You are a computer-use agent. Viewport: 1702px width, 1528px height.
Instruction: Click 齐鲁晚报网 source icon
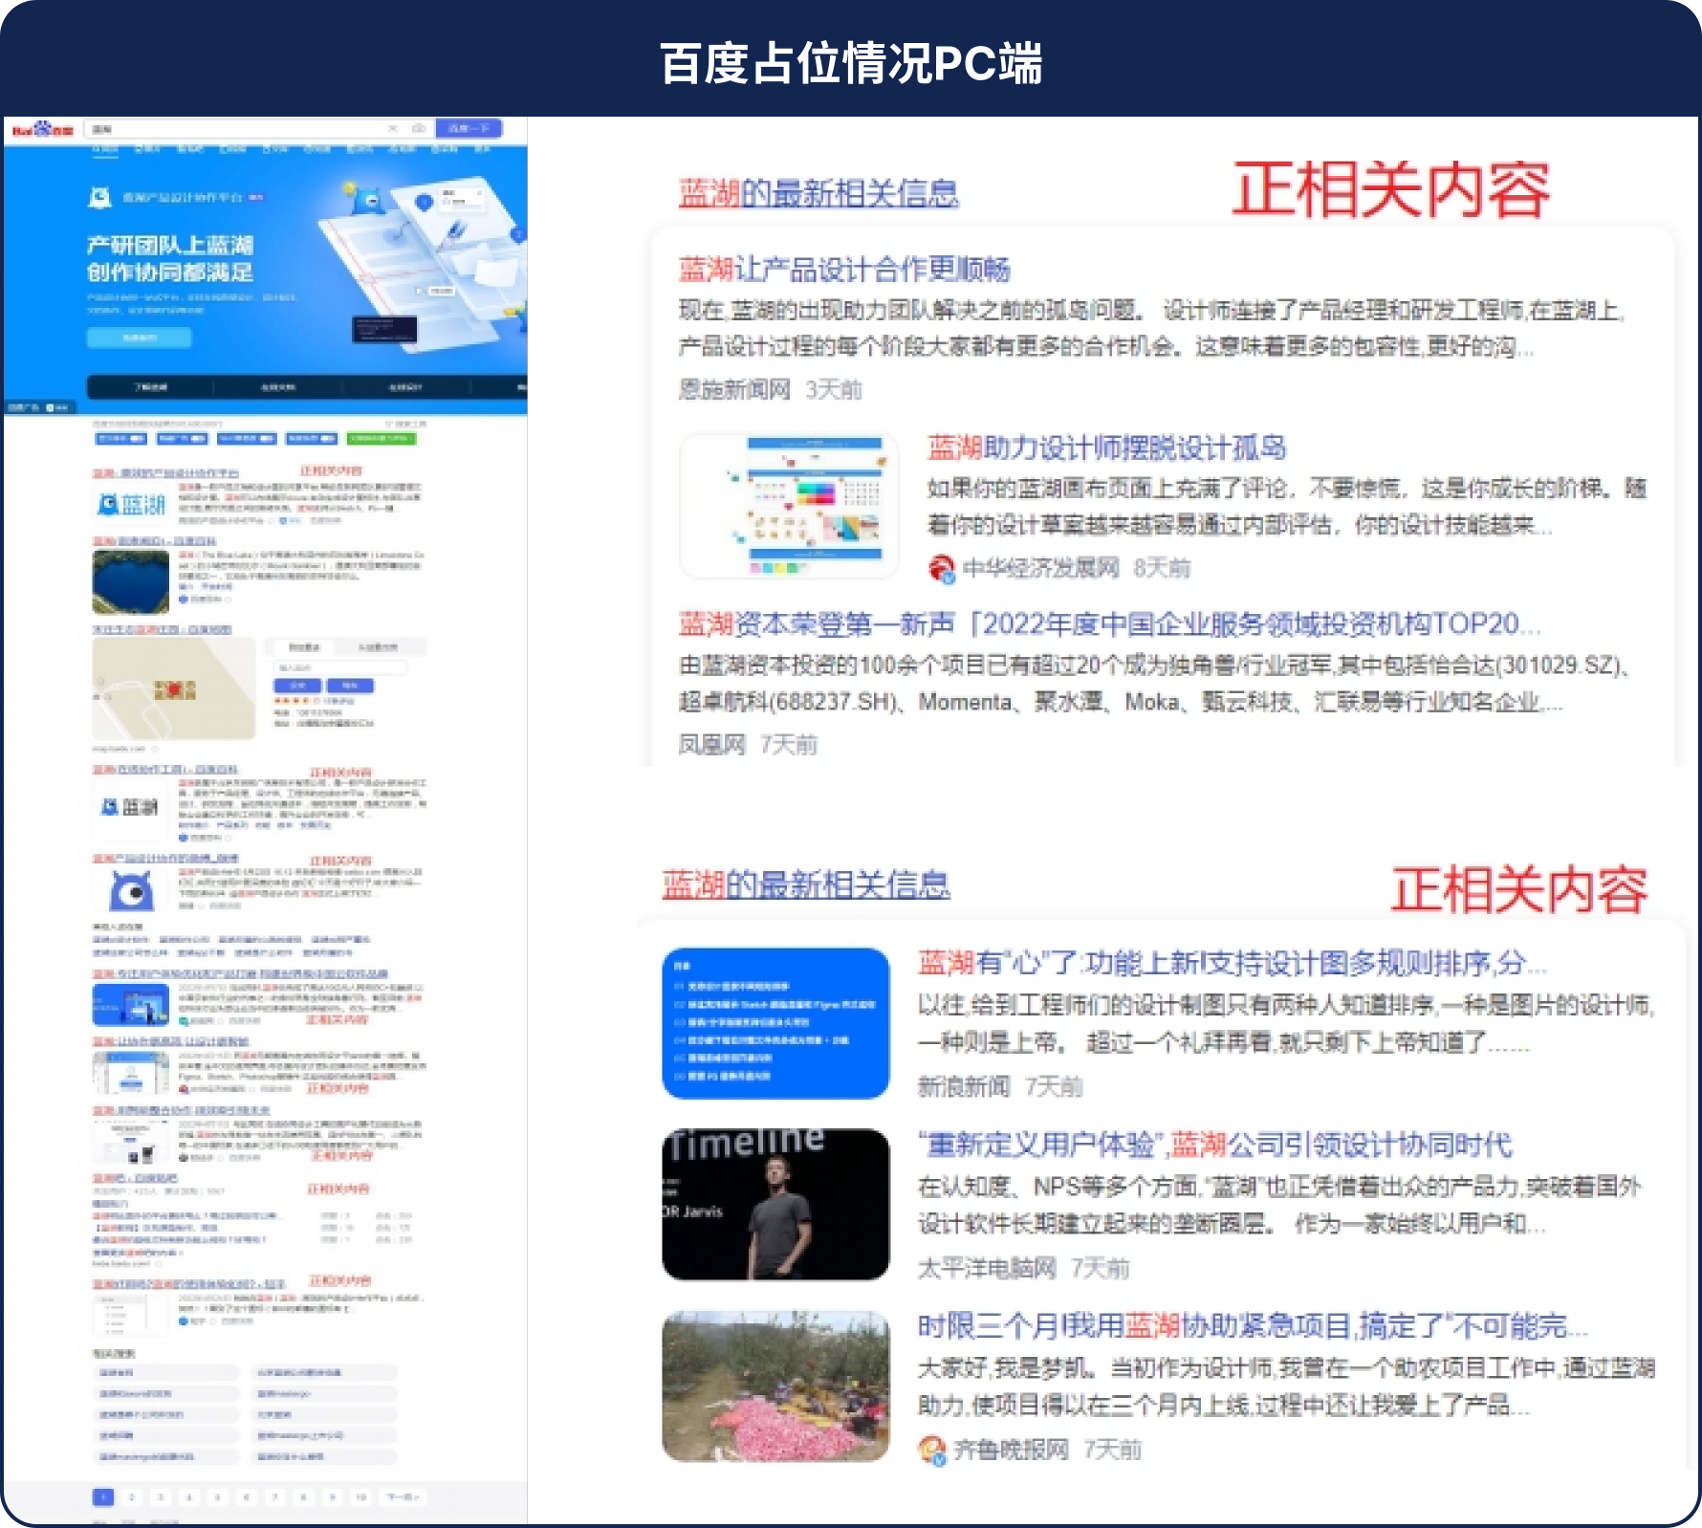[x=932, y=1450]
